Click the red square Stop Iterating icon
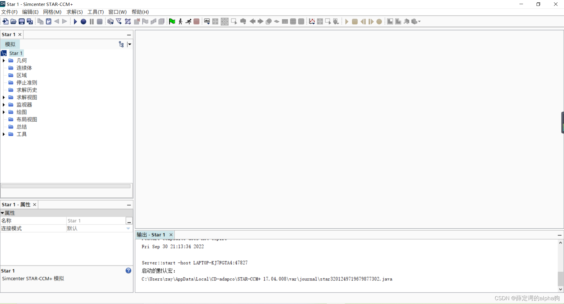 point(196,22)
